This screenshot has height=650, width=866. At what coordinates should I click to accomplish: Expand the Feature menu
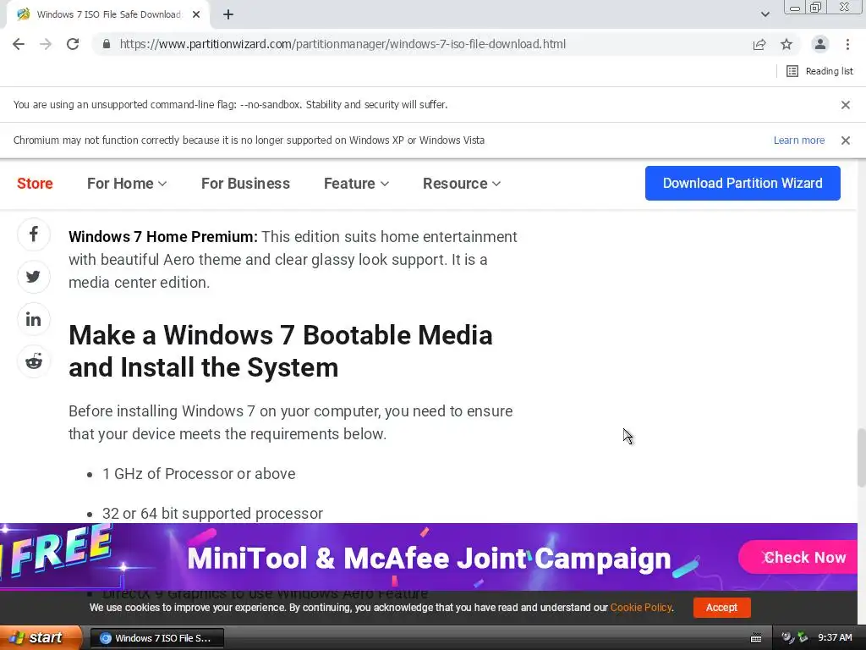click(356, 184)
